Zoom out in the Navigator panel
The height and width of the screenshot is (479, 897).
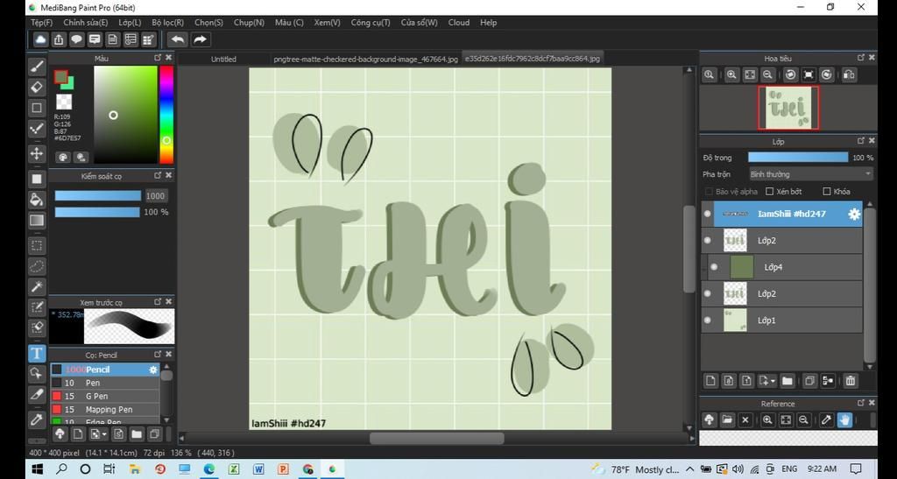coord(767,74)
